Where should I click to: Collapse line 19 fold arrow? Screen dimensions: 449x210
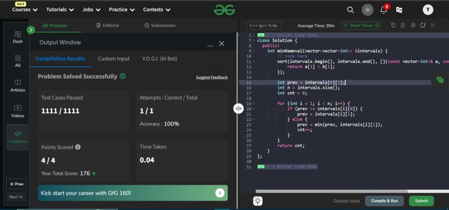coord(254,104)
